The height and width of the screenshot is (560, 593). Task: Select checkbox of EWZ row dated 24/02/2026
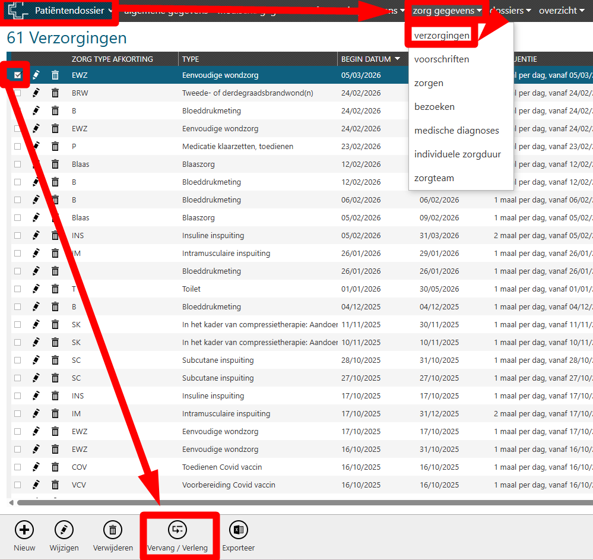coord(17,128)
